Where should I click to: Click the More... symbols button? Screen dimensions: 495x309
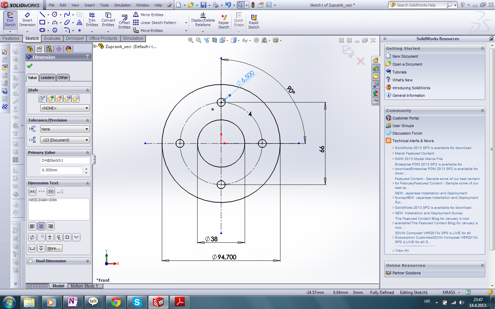pyautogui.click(x=54, y=248)
